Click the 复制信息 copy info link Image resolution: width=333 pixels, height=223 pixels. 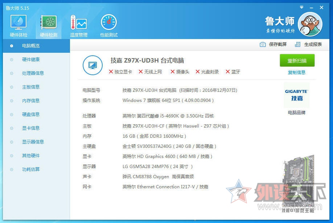click(x=297, y=72)
